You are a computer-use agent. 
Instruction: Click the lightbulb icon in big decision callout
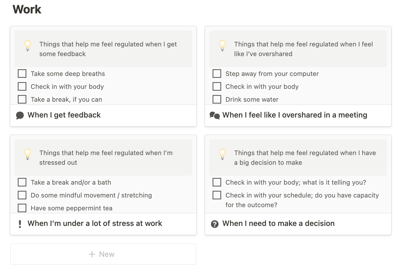[223, 154]
